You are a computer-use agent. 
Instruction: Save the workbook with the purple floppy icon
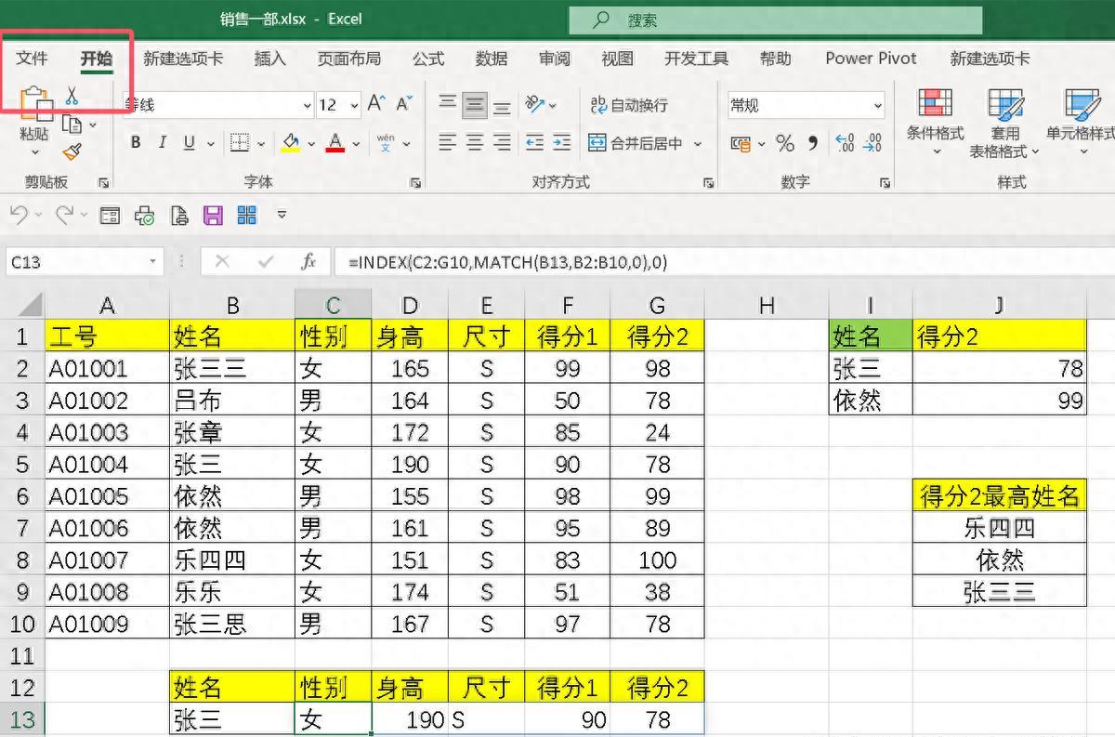[x=213, y=216]
